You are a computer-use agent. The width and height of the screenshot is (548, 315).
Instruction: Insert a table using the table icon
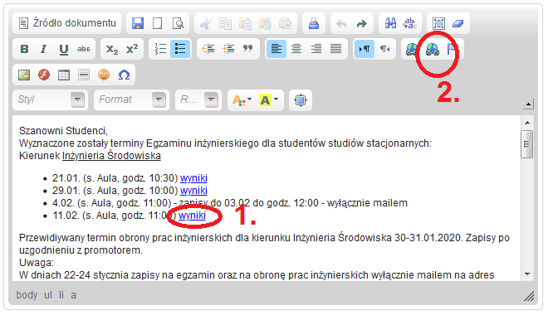point(64,75)
